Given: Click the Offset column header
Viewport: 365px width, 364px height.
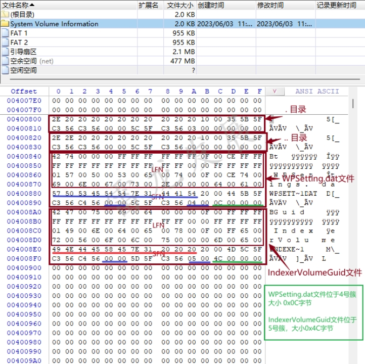Looking at the screenshot, I should pos(24,91).
